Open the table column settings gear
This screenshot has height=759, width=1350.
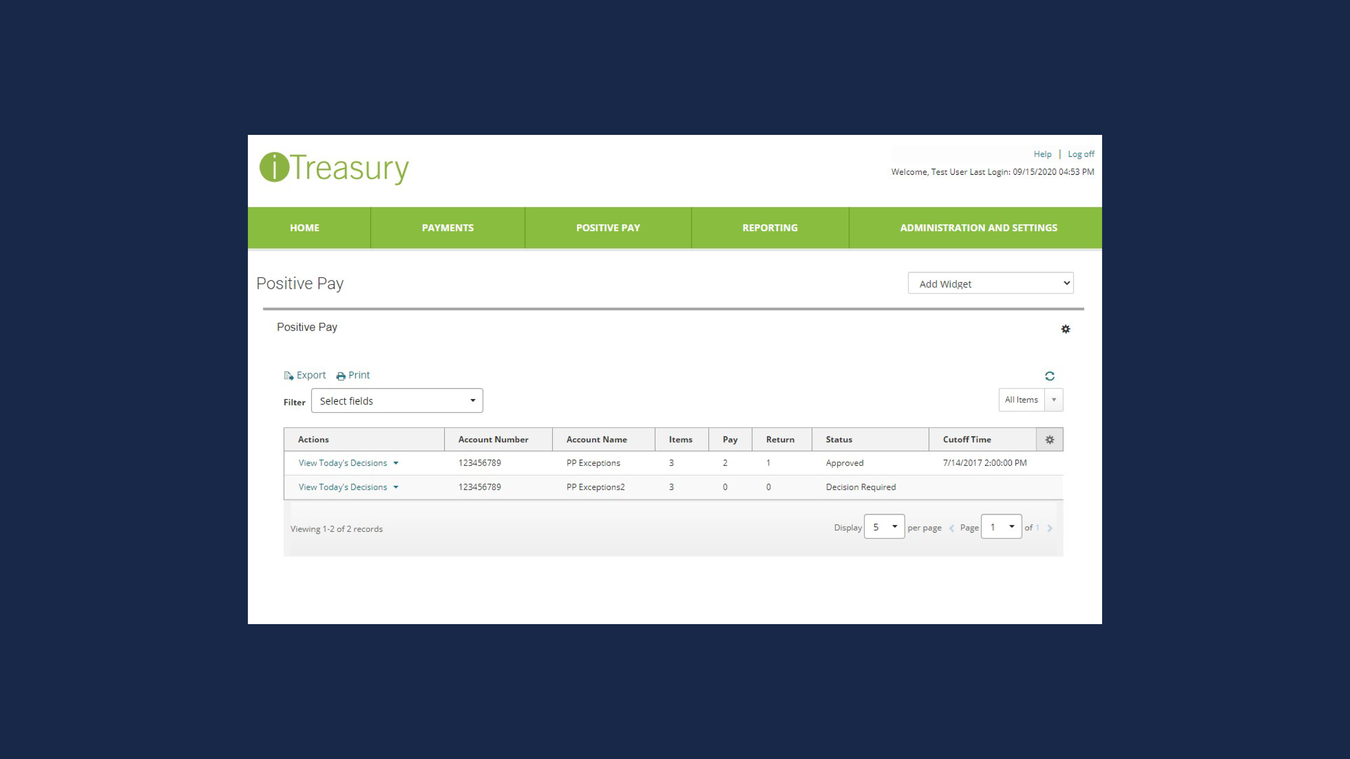pos(1049,439)
